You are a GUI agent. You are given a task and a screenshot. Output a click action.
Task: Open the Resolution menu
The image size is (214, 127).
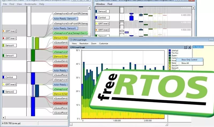(x=84, y=44)
